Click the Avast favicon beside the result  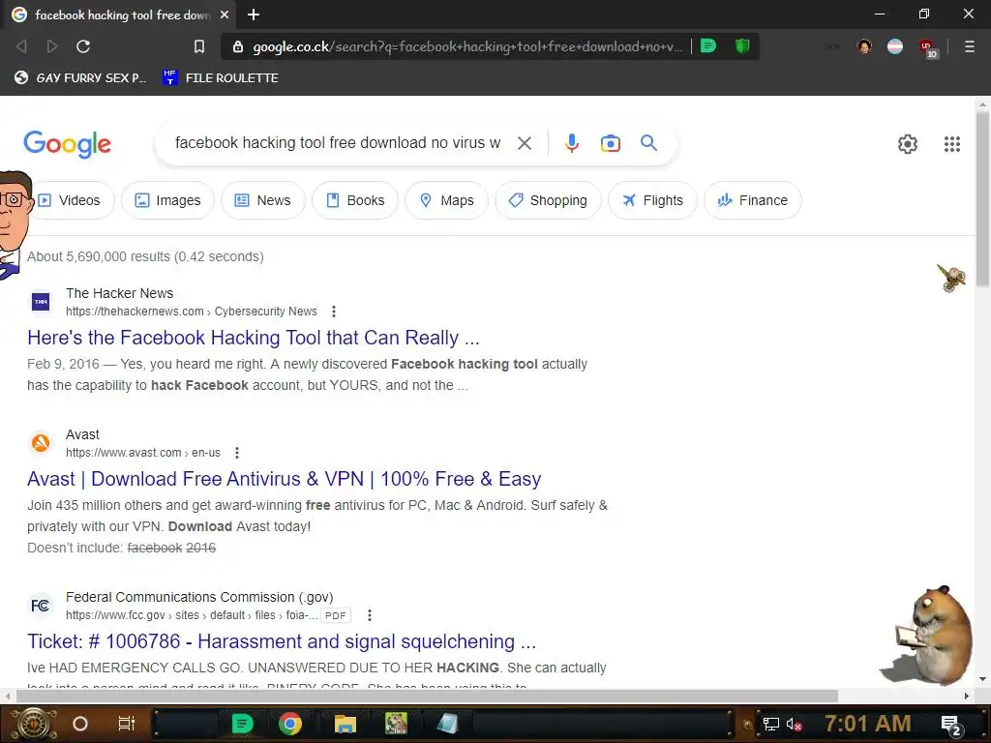[41, 443]
